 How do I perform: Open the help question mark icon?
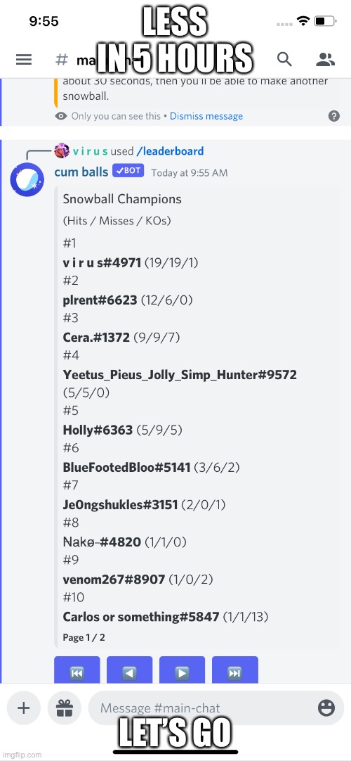coord(333,116)
